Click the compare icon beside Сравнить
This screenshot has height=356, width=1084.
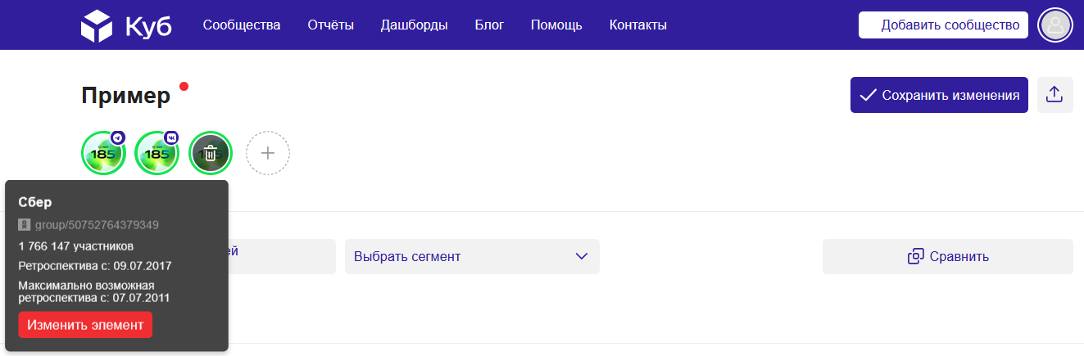(916, 257)
